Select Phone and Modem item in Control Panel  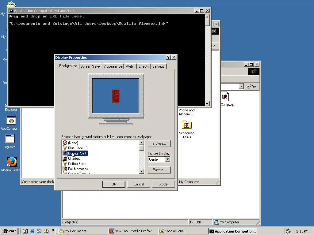point(187,112)
